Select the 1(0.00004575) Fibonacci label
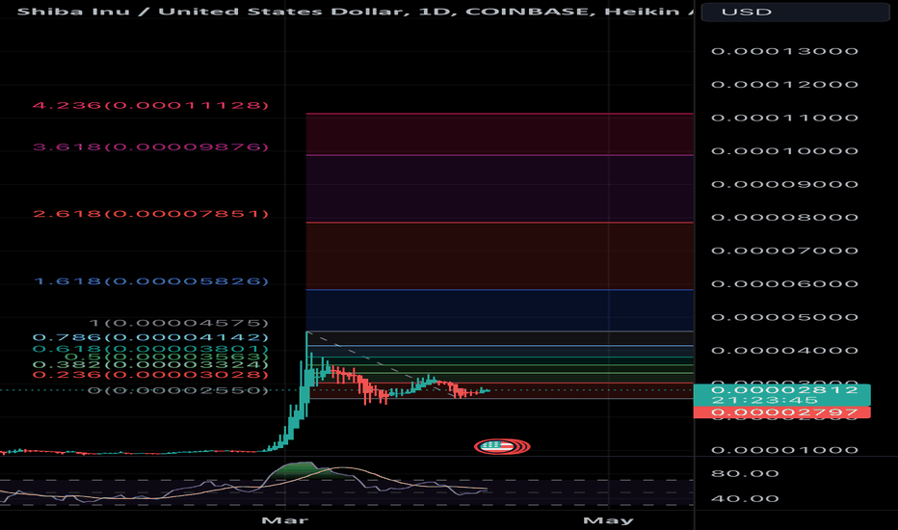The width and height of the screenshot is (898, 530). (x=178, y=323)
